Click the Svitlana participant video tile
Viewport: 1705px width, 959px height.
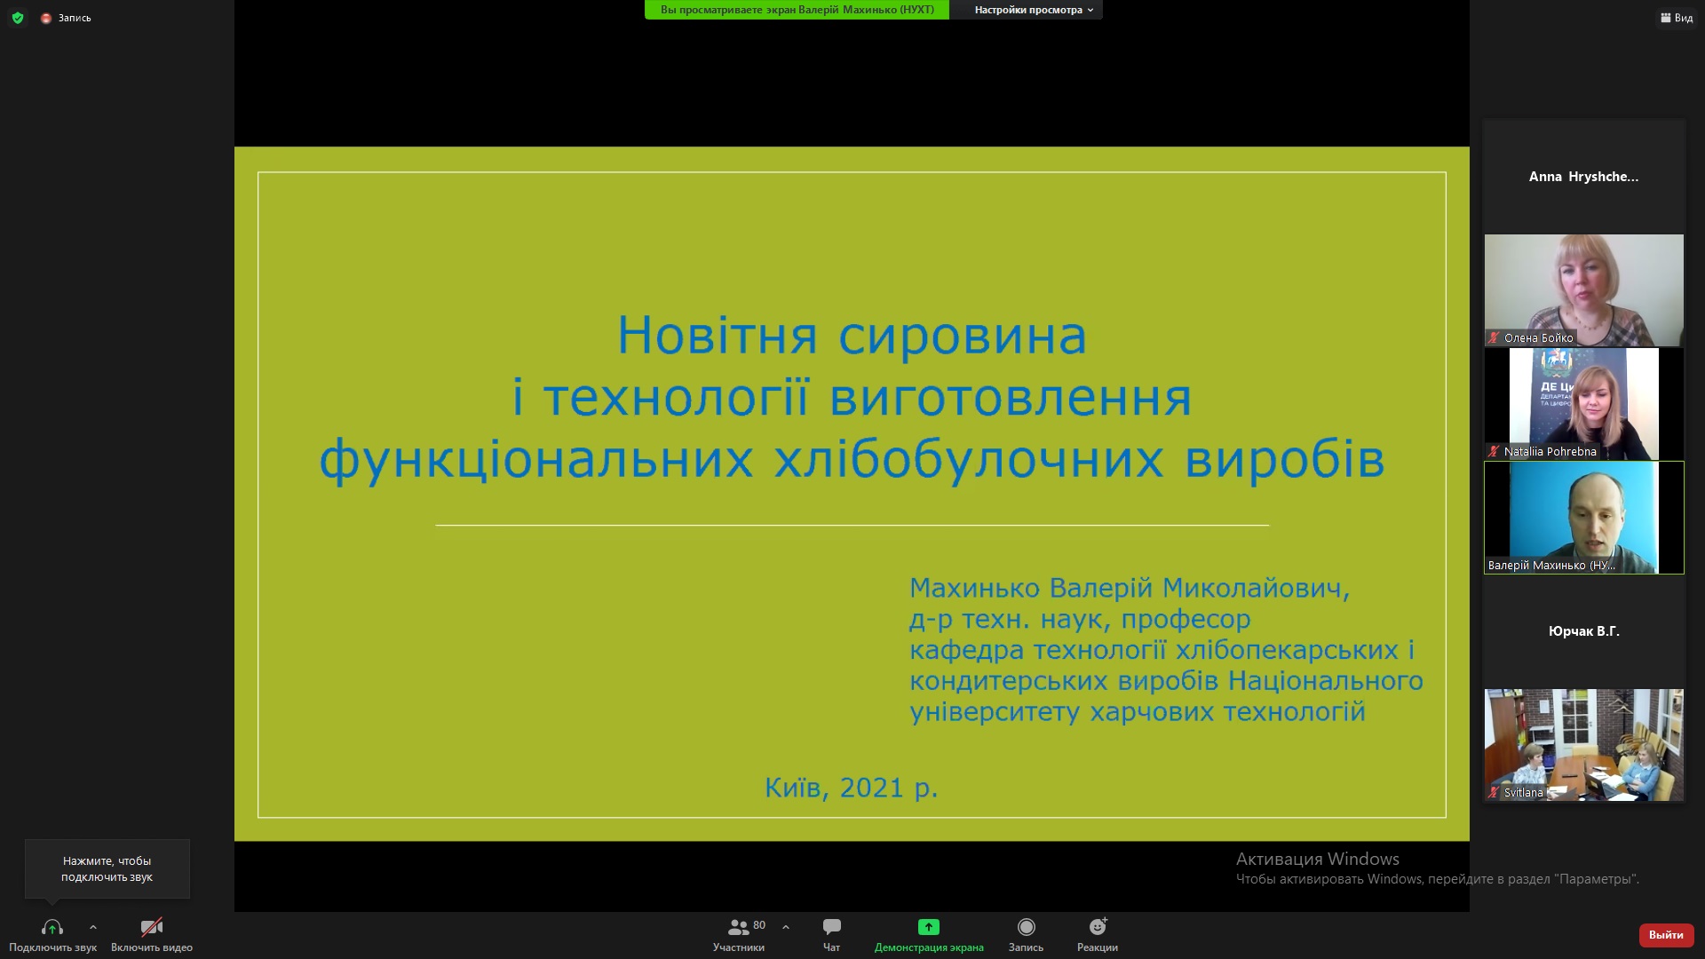(1583, 744)
